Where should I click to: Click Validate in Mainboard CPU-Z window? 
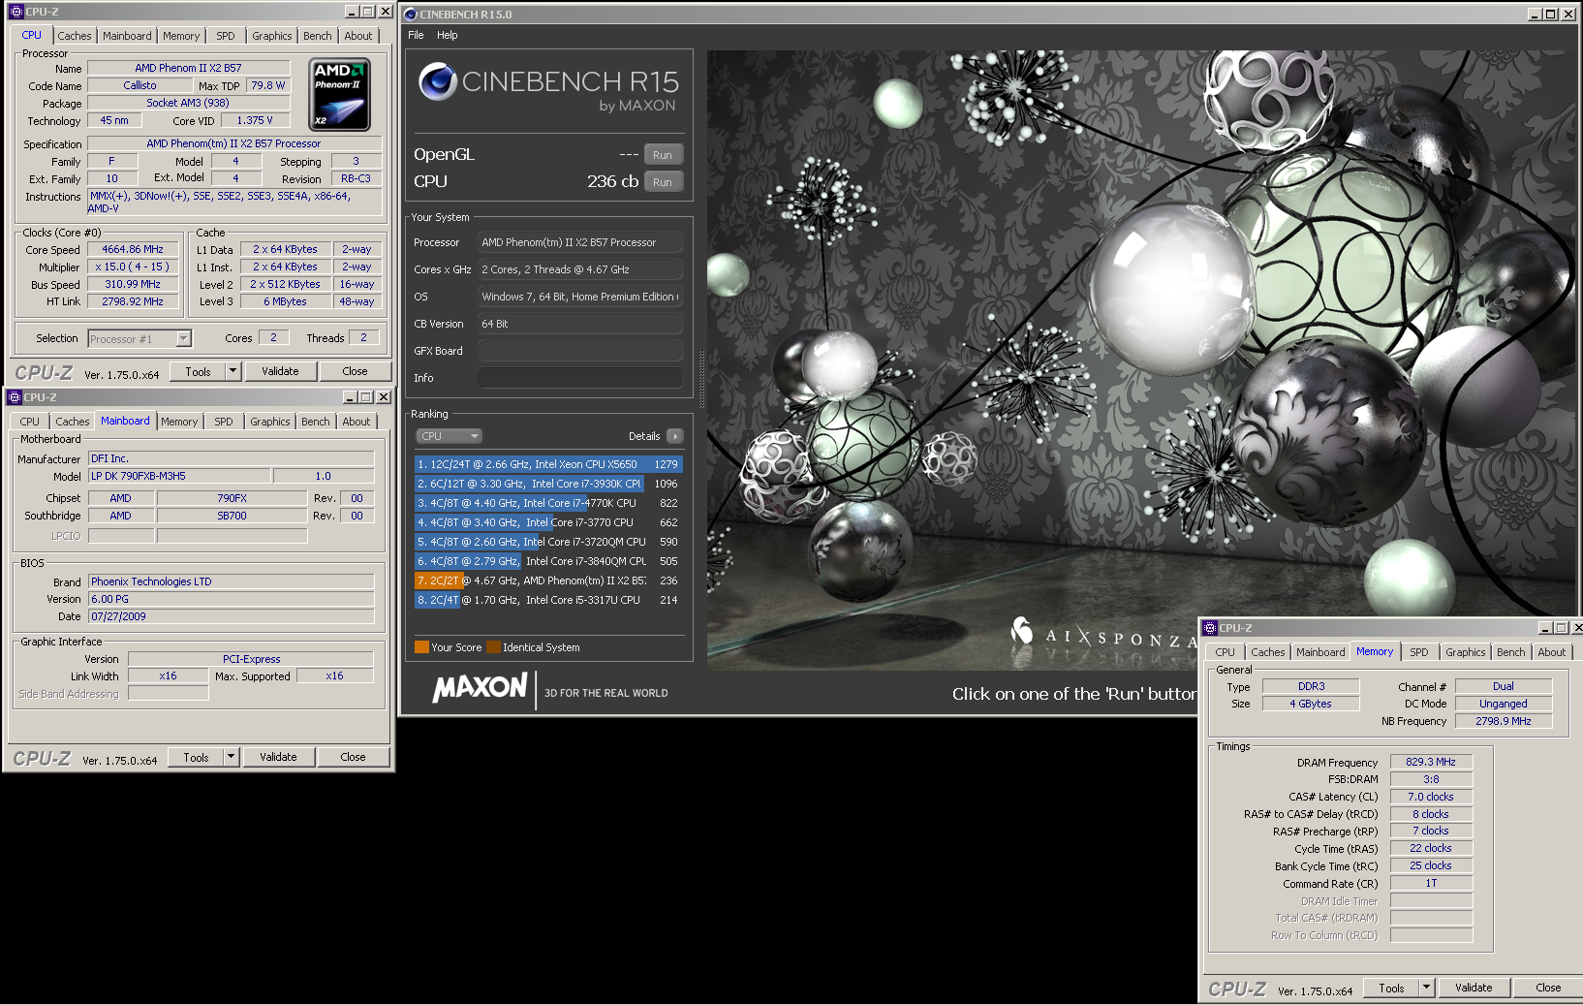(x=278, y=757)
